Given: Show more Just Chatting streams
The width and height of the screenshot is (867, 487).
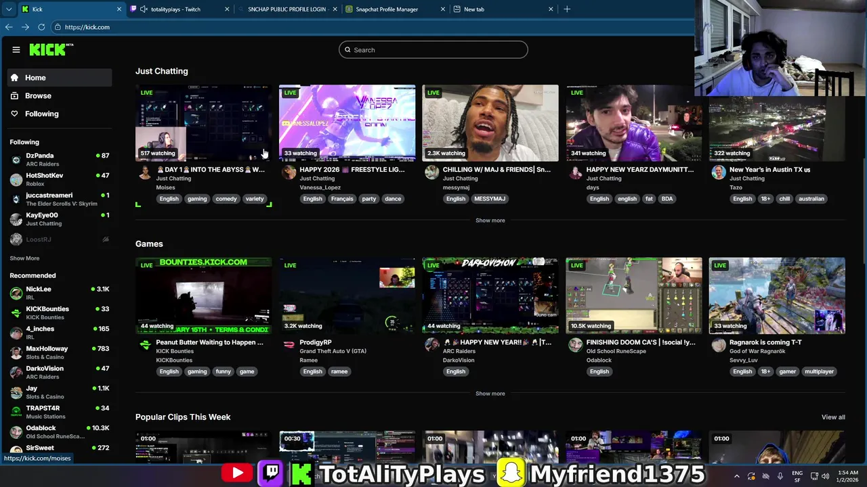Looking at the screenshot, I should point(490,221).
